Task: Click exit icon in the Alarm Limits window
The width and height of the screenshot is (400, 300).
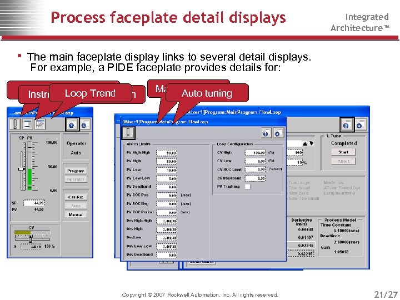Action: click(x=278, y=133)
